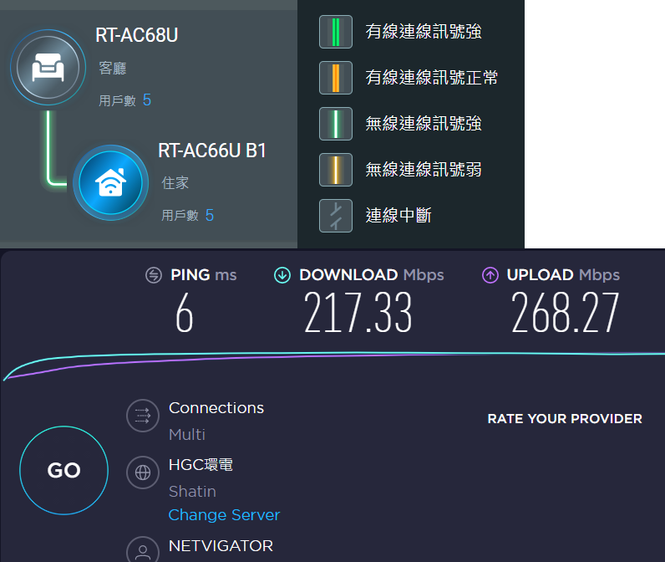Click the upload arrow icon
The width and height of the screenshot is (665, 562).
[x=490, y=275]
